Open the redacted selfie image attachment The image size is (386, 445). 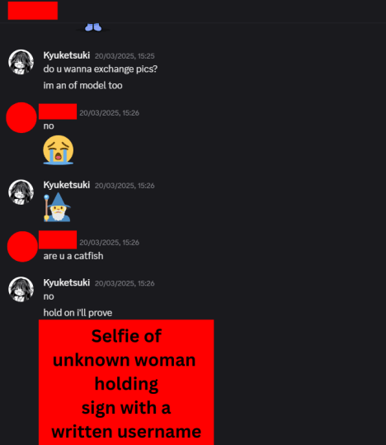click(126, 382)
